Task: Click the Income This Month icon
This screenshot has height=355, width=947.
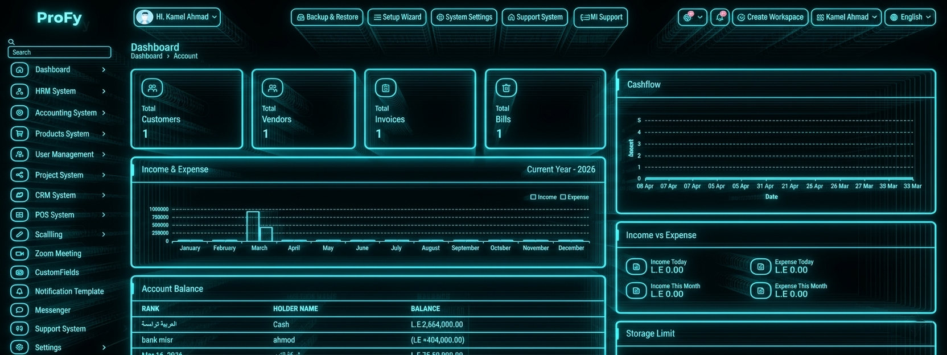Action: pyautogui.click(x=636, y=290)
